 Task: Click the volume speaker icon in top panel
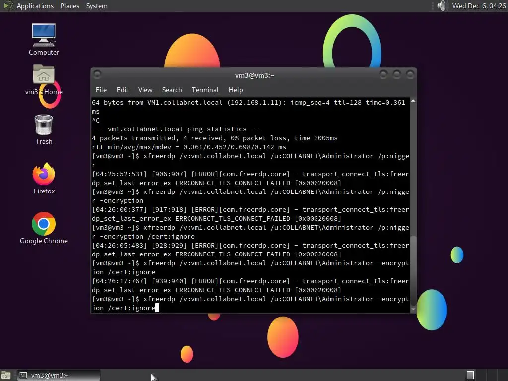[x=441, y=6]
